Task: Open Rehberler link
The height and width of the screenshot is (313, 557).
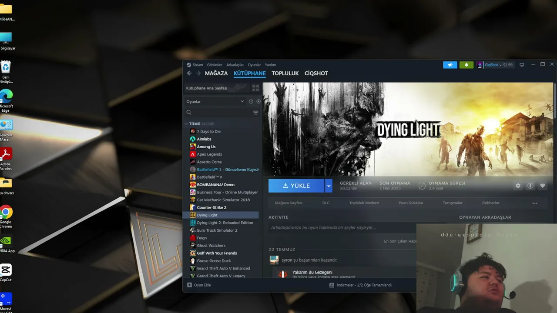Action: point(491,203)
